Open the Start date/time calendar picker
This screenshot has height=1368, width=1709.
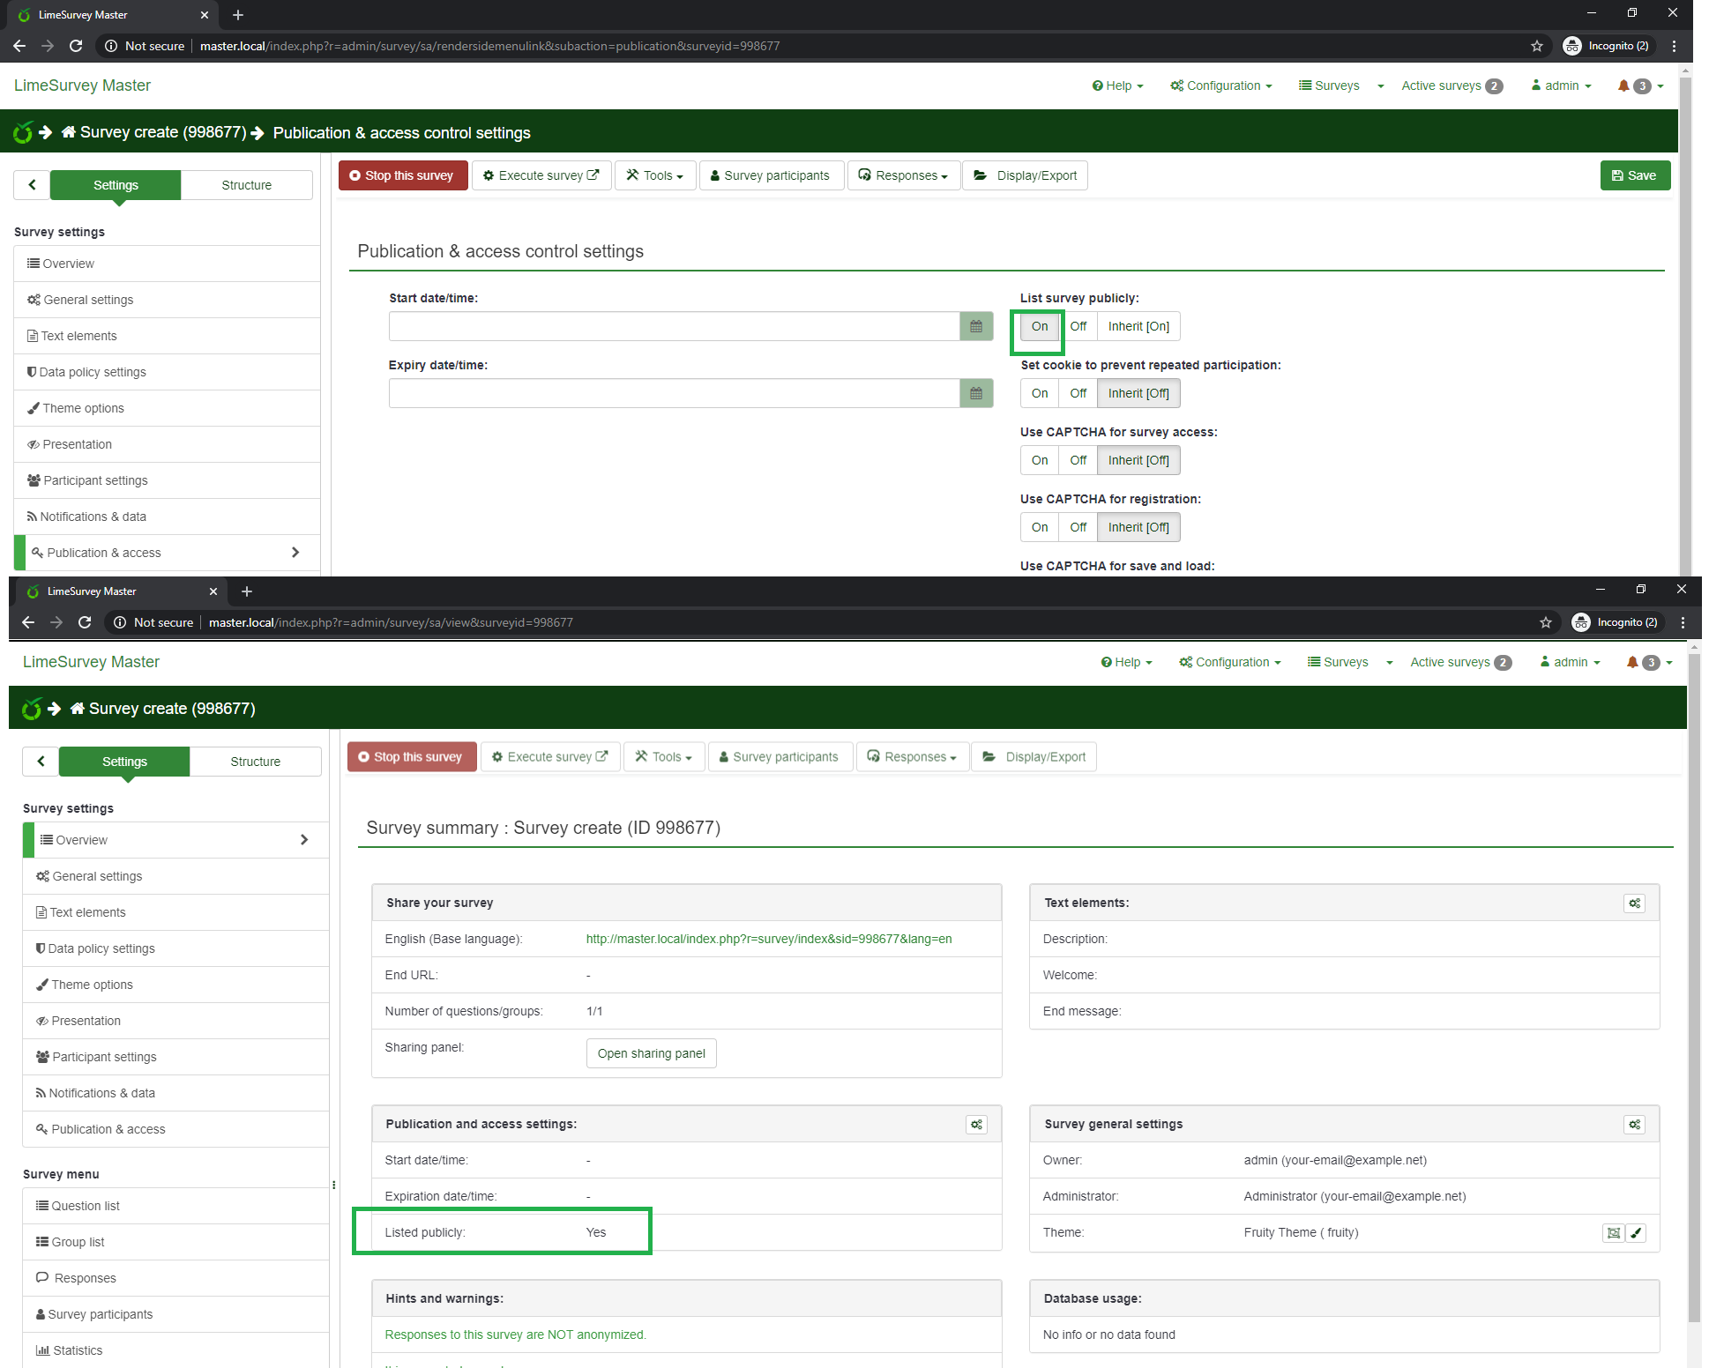click(975, 326)
